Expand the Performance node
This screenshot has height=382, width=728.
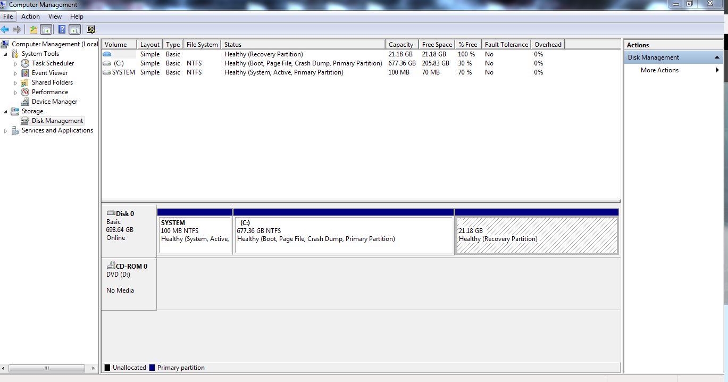tap(16, 93)
